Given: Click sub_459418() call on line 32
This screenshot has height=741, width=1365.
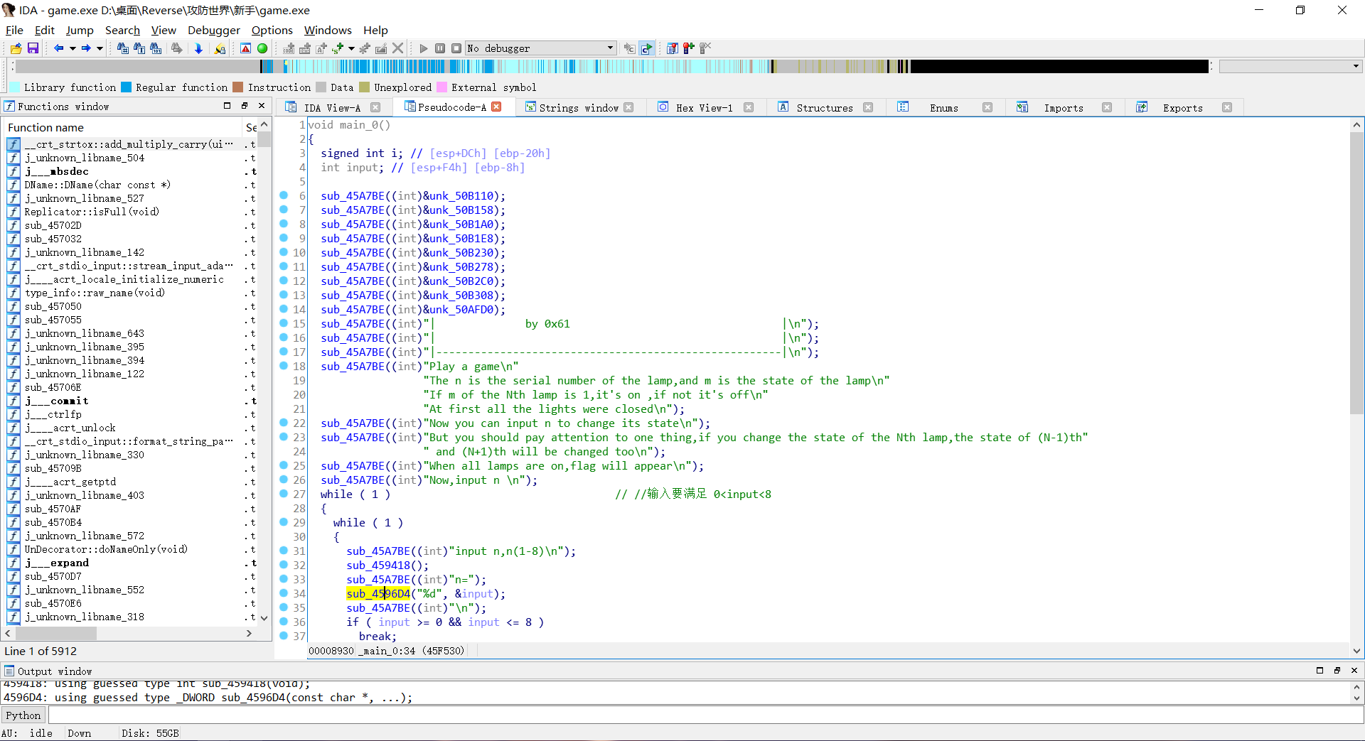Looking at the screenshot, I should 387,565.
